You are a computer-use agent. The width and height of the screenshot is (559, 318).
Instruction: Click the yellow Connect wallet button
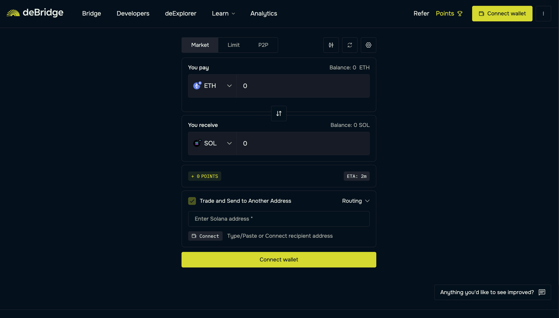(x=502, y=13)
